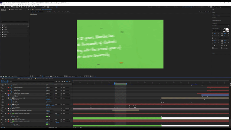
Task: Click Sydney Colleges breadcrumb in viewer
Action: click(x=67, y=12)
